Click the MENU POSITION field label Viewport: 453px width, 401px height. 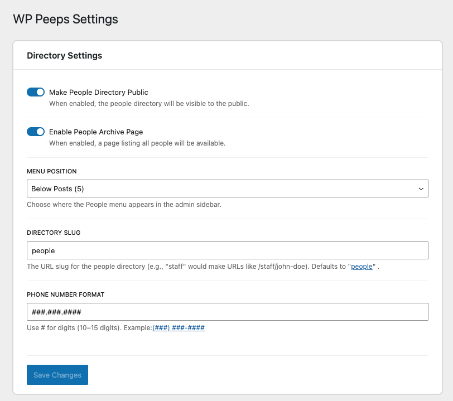coord(51,171)
